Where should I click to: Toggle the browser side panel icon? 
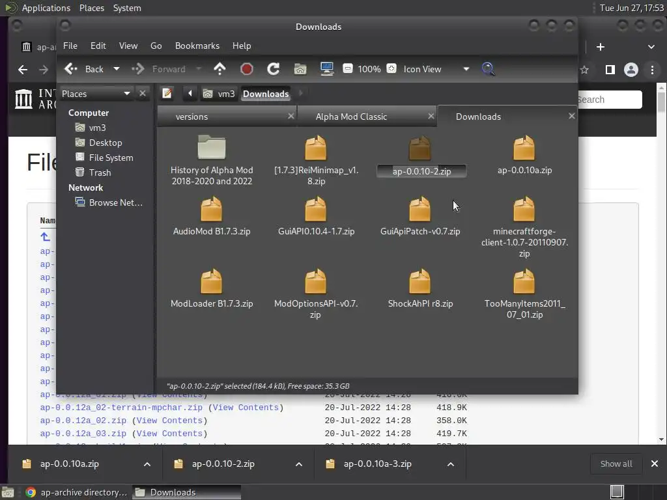coord(610,69)
